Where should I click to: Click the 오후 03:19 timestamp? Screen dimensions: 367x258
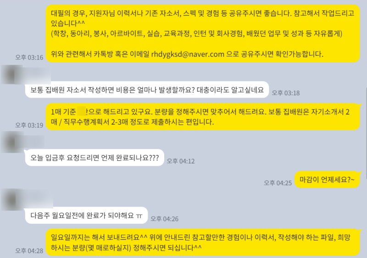point(29,125)
